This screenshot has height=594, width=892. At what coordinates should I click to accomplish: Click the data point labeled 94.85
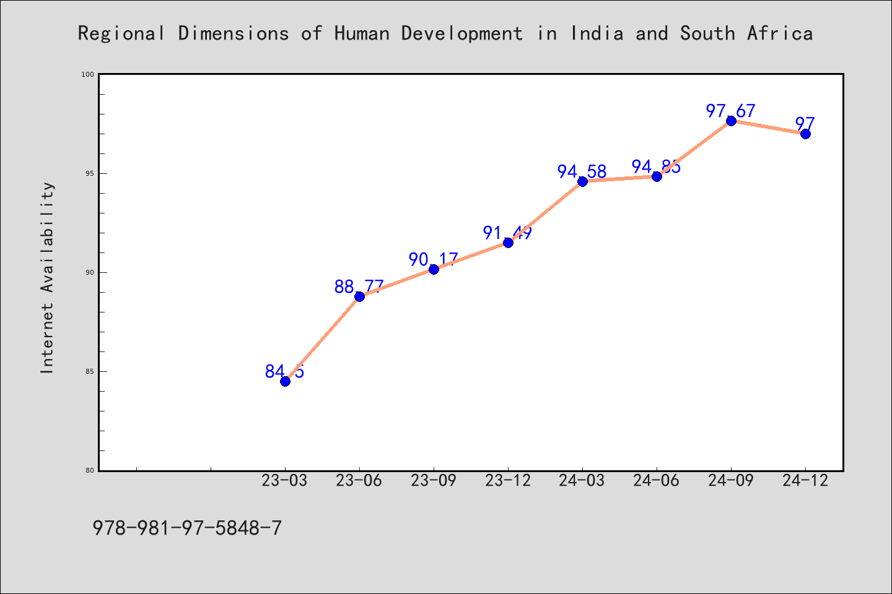(x=657, y=176)
